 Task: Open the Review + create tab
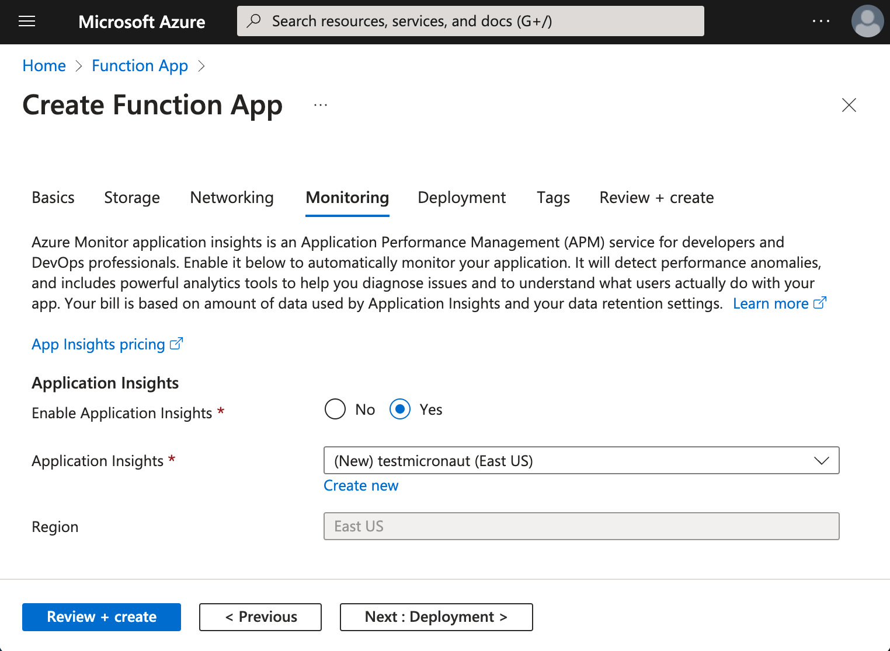click(x=656, y=198)
